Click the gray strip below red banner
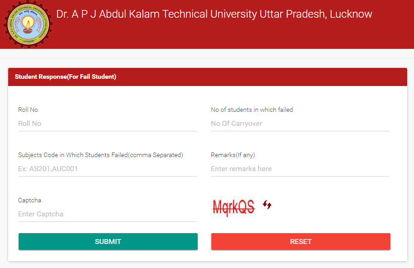Screen dimensions: 414x268 pyautogui.click(x=207, y=54)
